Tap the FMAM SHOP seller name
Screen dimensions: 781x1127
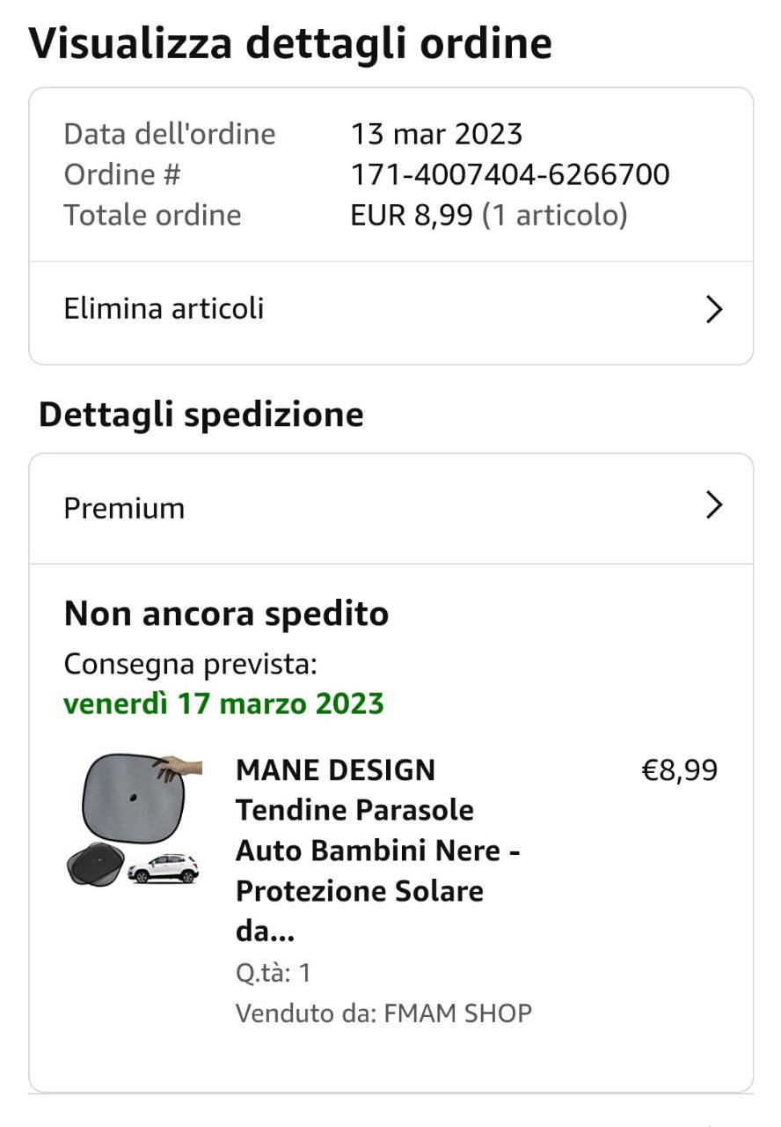click(x=457, y=1013)
